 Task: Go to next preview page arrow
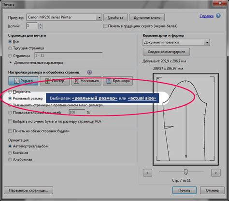(x=216, y=173)
